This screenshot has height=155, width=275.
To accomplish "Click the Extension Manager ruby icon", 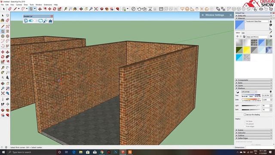I will tap(118, 9).
